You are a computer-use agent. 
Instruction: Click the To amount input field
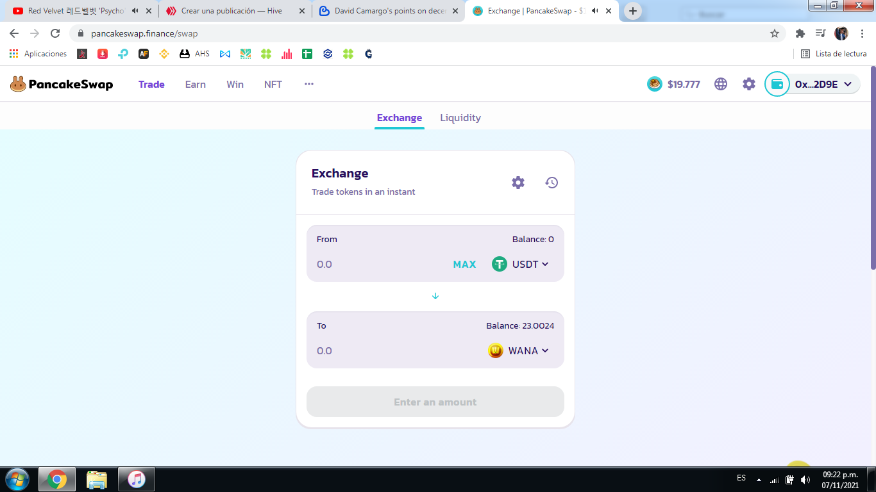[398, 350]
